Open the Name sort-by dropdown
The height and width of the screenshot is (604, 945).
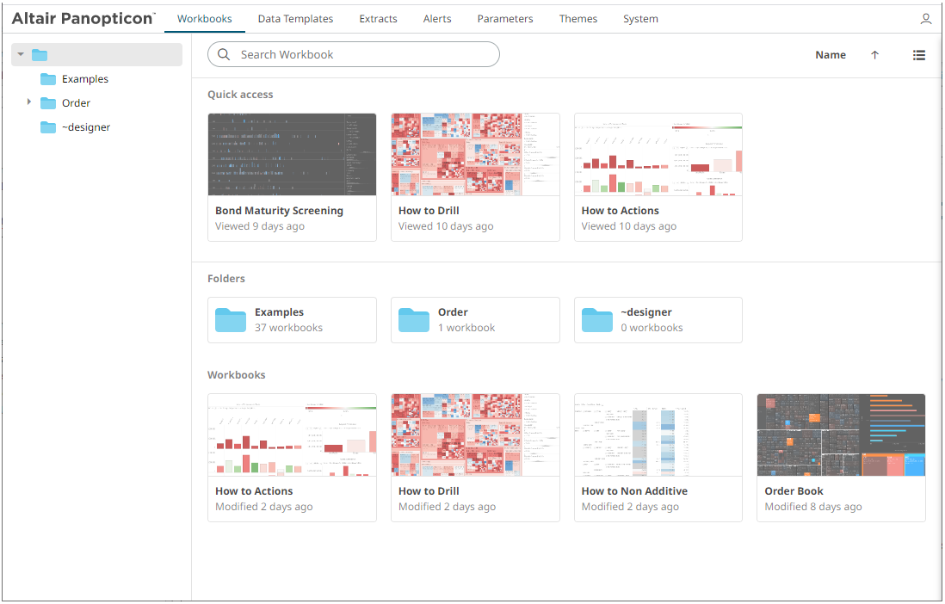830,55
